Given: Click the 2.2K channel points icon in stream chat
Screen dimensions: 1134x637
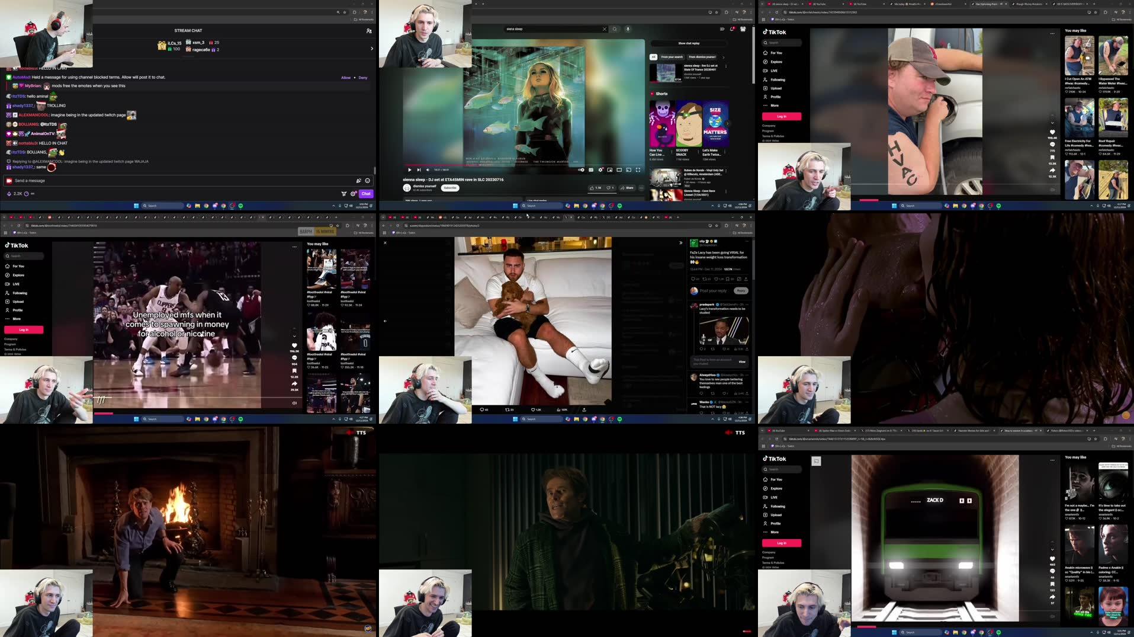Looking at the screenshot, I should point(9,194).
